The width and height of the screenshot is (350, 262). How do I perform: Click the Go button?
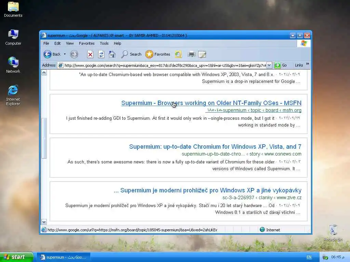(x=281, y=65)
